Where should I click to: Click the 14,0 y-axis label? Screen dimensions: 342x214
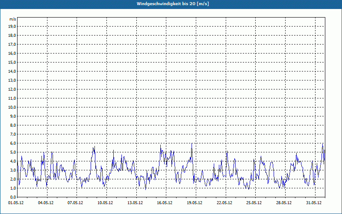click(x=12, y=71)
